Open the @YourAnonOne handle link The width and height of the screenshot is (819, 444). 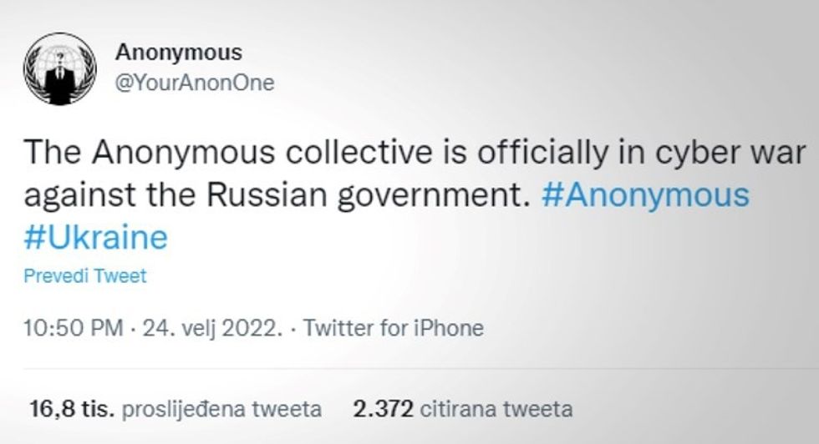(195, 83)
